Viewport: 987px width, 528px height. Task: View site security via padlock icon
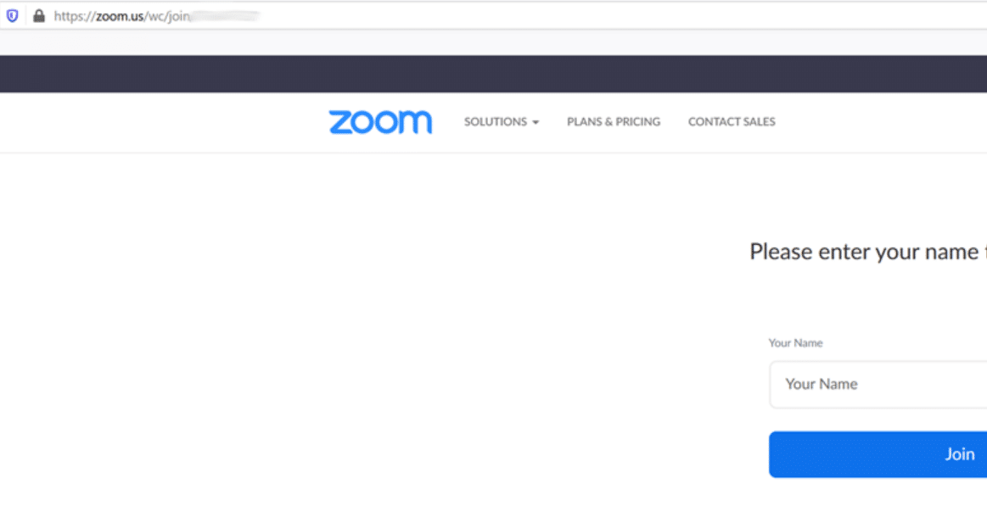coord(39,16)
